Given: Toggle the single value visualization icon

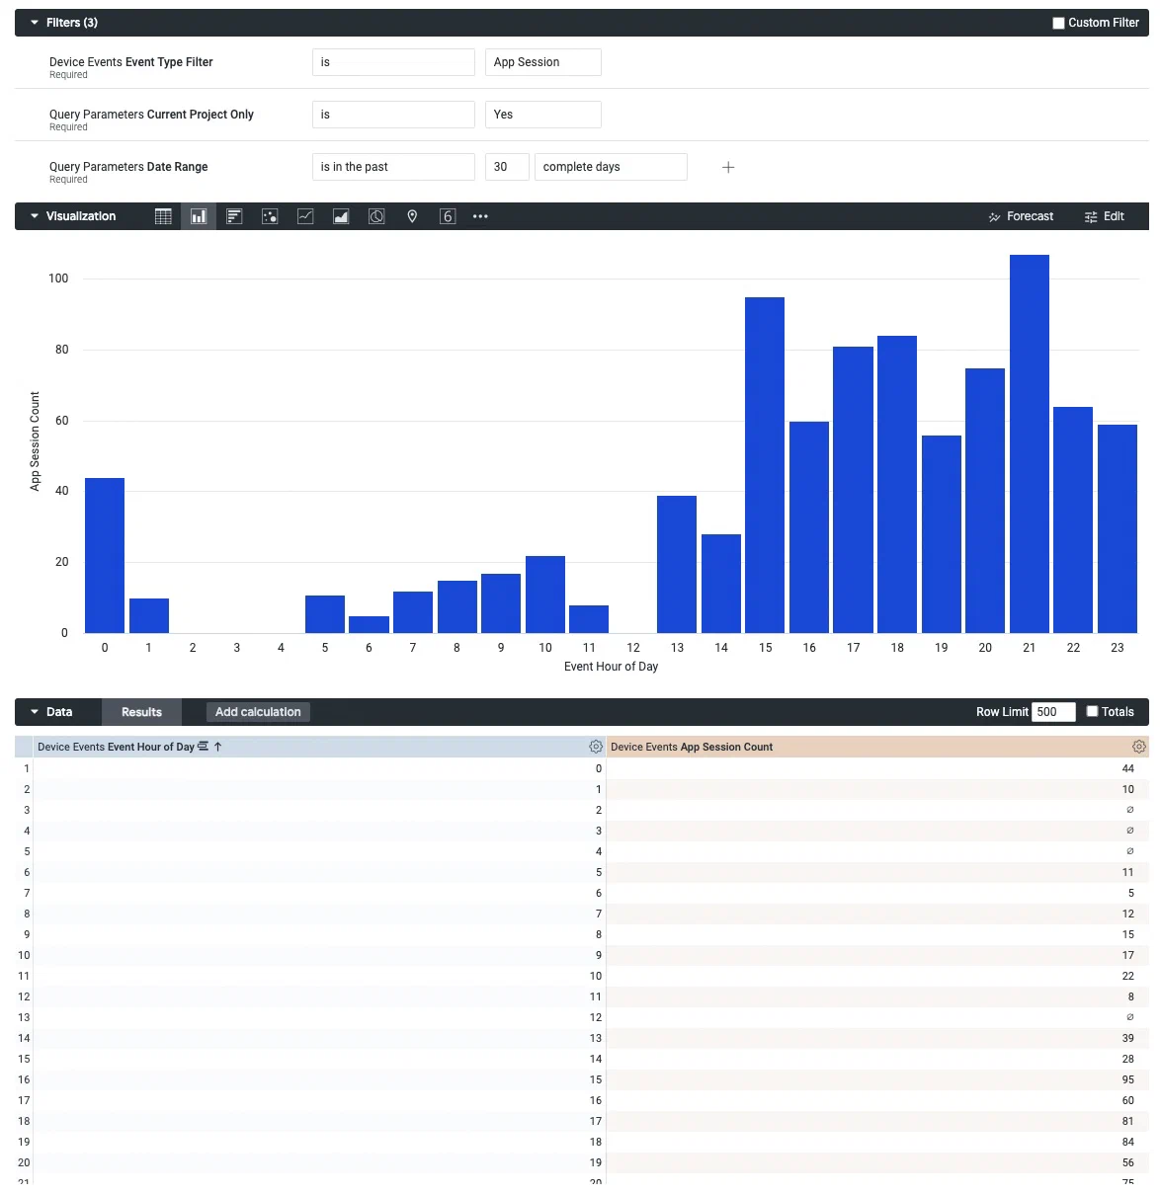Looking at the screenshot, I should pos(448,216).
